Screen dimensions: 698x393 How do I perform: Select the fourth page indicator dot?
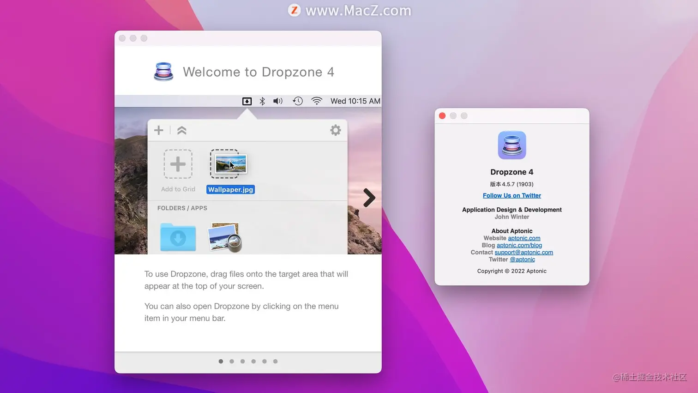coord(253,361)
